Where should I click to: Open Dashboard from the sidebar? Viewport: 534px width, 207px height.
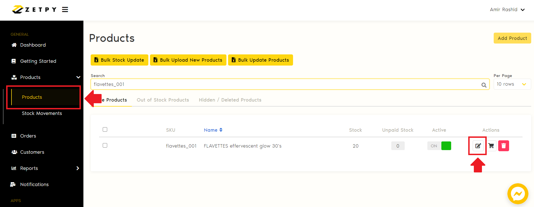33,45
